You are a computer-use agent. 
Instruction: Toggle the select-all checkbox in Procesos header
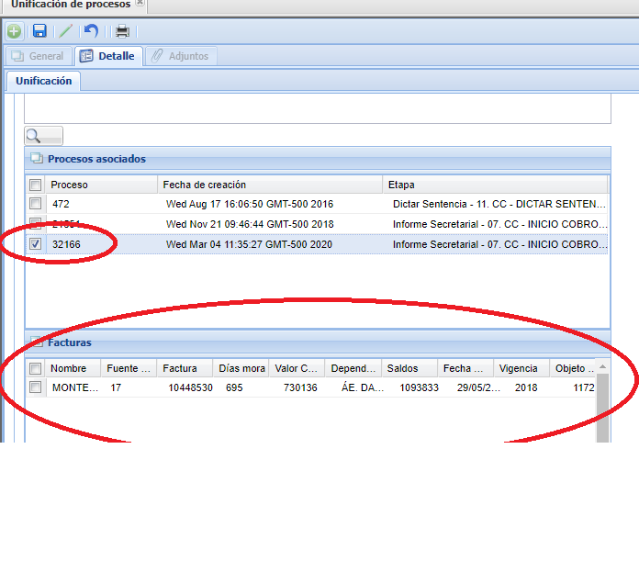pyautogui.click(x=35, y=185)
